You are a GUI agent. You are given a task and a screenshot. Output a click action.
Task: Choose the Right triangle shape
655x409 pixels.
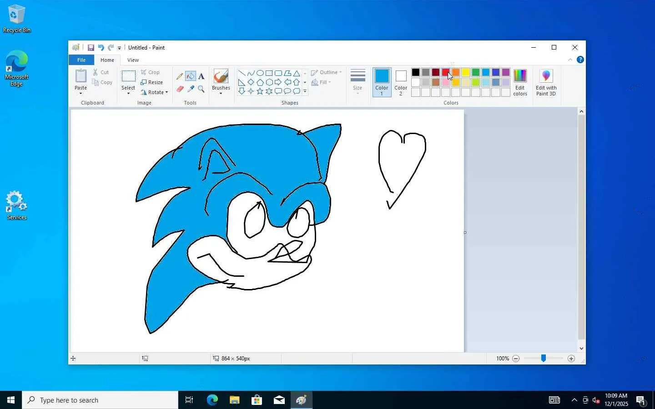coord(242,82)
